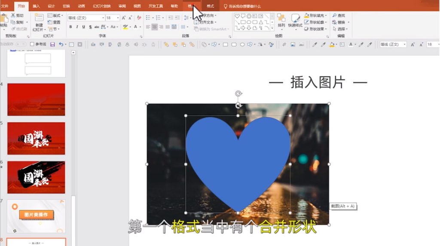The height and width of the screenshot is (246, 440).
Task: Toggle the 参考线 guides checkbox
Action: point(32,44)
